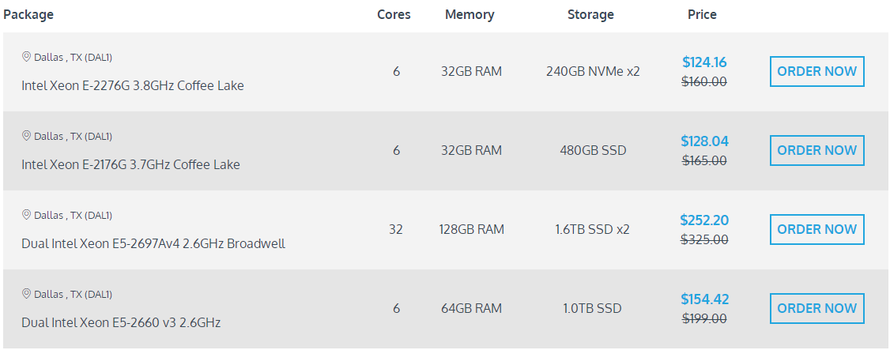Image resolution: width=890 pixels, height=350 pixels.
Task: Select Intel Xeon E-2276G 3.8GHz package name
Action: coord(133,85)
